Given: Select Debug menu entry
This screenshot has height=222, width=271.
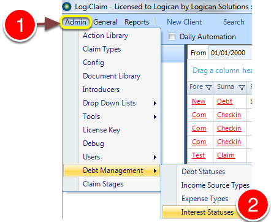Looking at the screenshot, I should click(x=112, y=144).
